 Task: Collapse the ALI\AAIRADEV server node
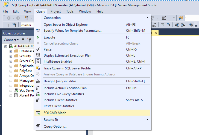(5, 46)
